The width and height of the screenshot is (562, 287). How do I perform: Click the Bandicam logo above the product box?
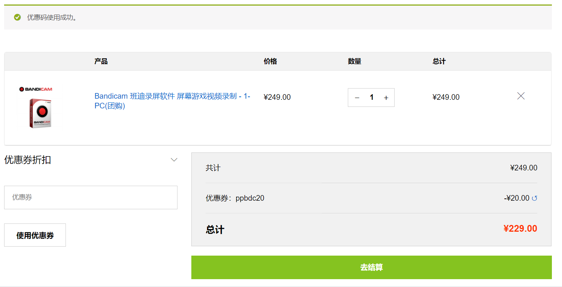tap(36, 89)
